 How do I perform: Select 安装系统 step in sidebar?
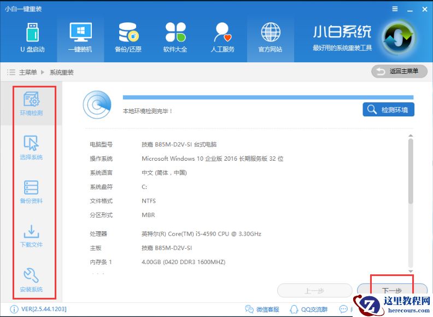[31, 280]
